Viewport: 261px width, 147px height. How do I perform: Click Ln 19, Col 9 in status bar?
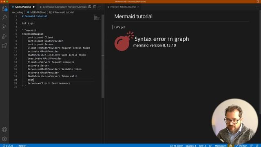[176, 146]
